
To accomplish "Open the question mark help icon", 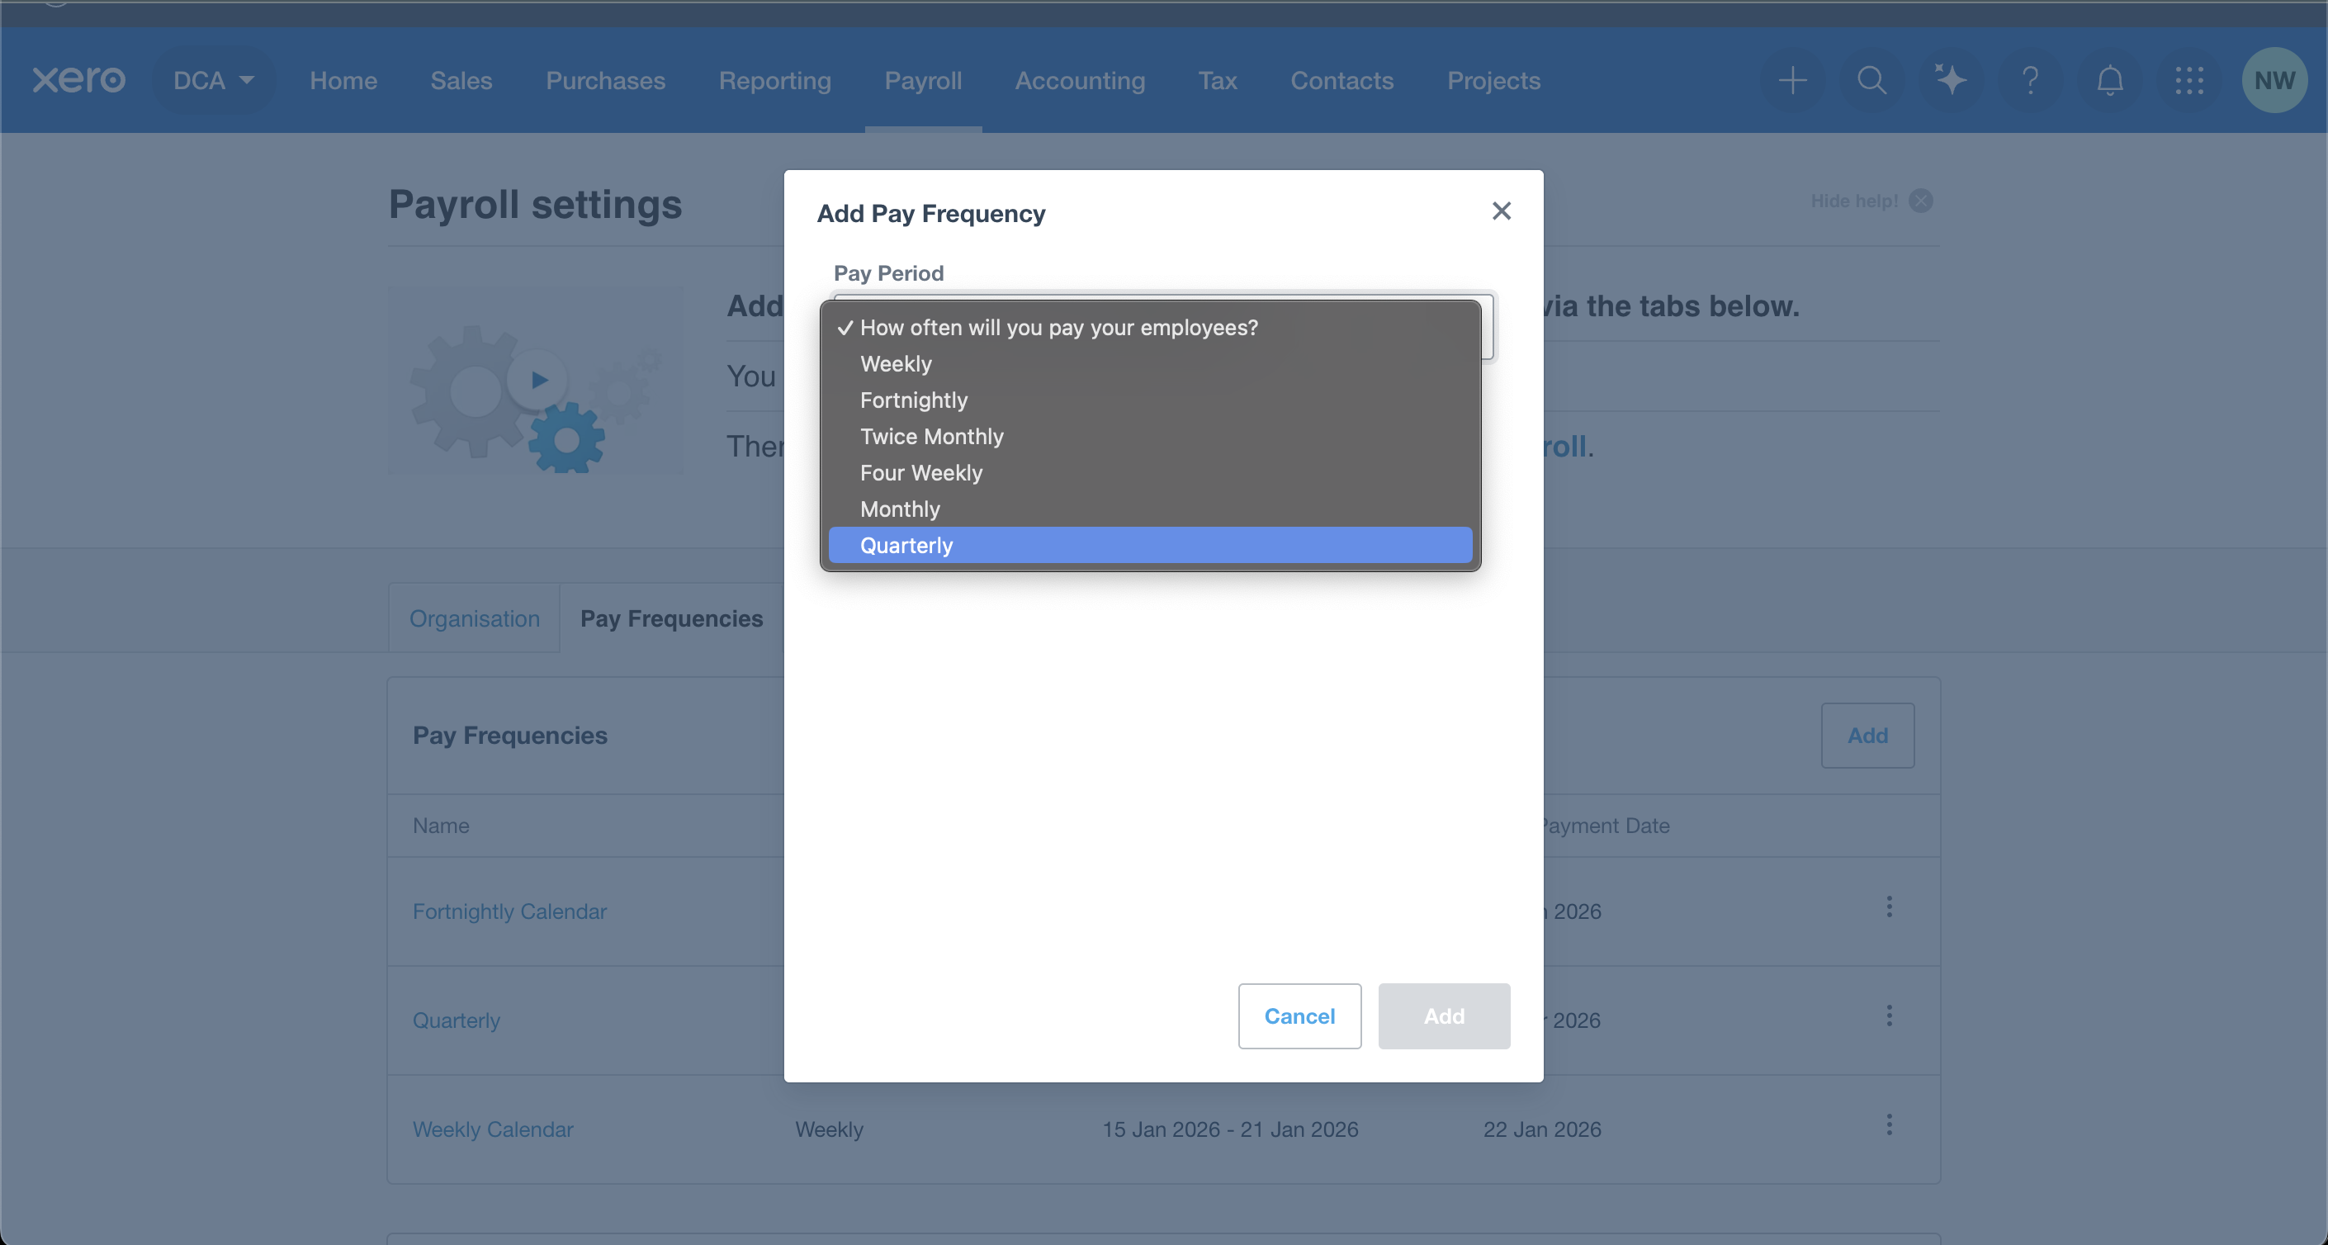I will pyautogui.click(x=2030, y=80).
